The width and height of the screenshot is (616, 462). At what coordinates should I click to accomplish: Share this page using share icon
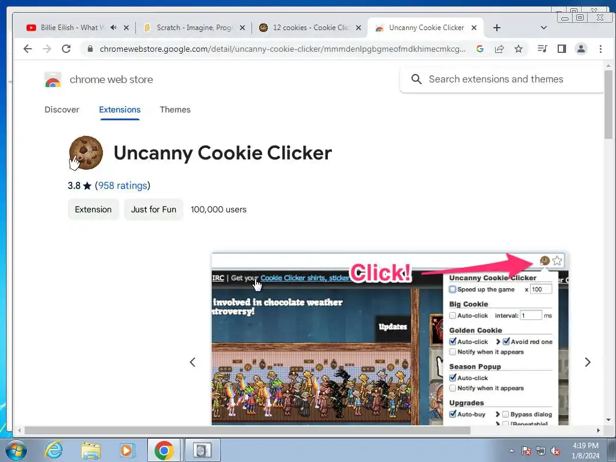[x=499, y=49]
